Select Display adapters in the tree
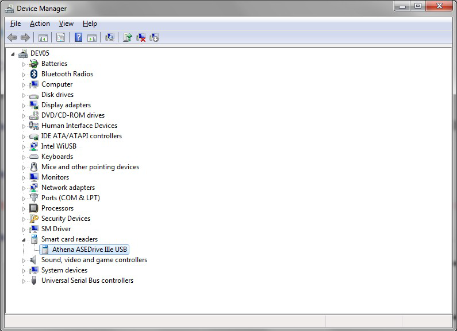 [x=66, y=105]
